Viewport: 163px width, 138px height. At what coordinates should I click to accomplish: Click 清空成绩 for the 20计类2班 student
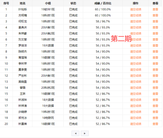click(x=136, y=33)
